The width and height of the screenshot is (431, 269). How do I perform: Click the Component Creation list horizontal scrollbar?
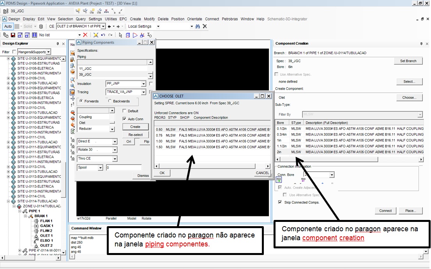click(349, 159)
